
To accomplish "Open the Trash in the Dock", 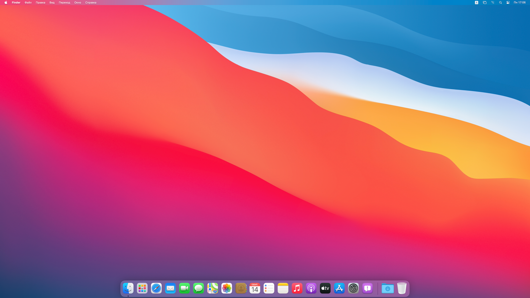I will point(402,288).
